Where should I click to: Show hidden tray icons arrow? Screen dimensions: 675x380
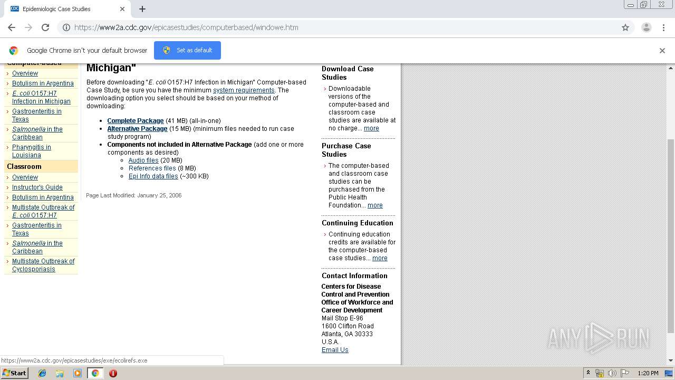tap(589, 373)
